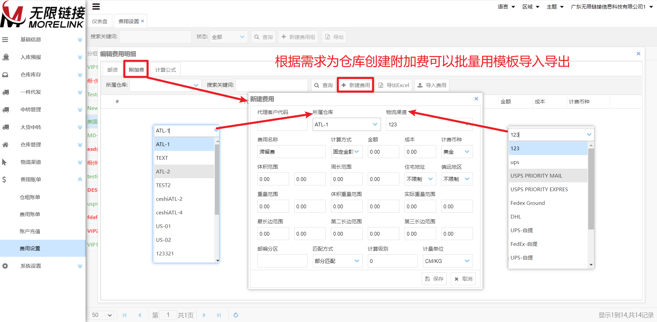Click the 入库预报 ship icon

tap(5, 57)
